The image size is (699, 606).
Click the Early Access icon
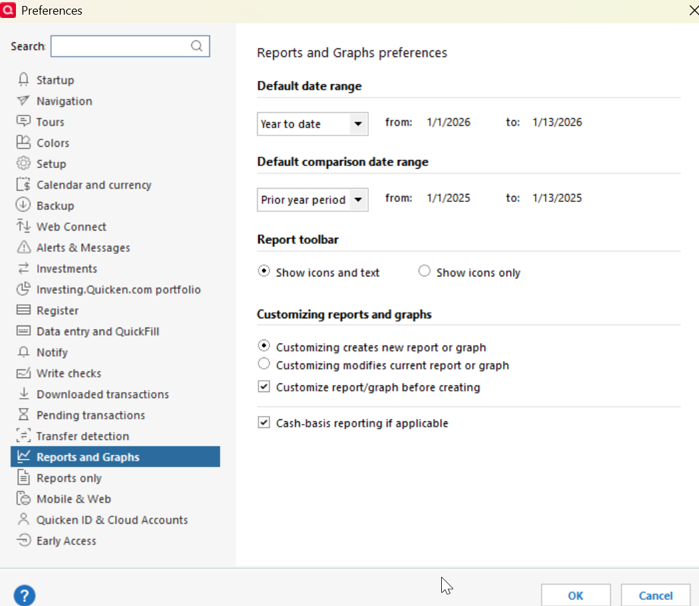(24, 540)
